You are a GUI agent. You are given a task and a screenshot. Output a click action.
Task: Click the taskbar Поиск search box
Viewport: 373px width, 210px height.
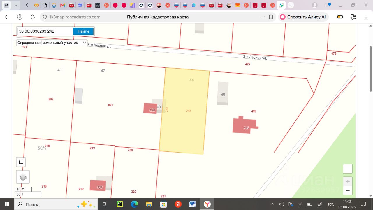tap(56, 204)
